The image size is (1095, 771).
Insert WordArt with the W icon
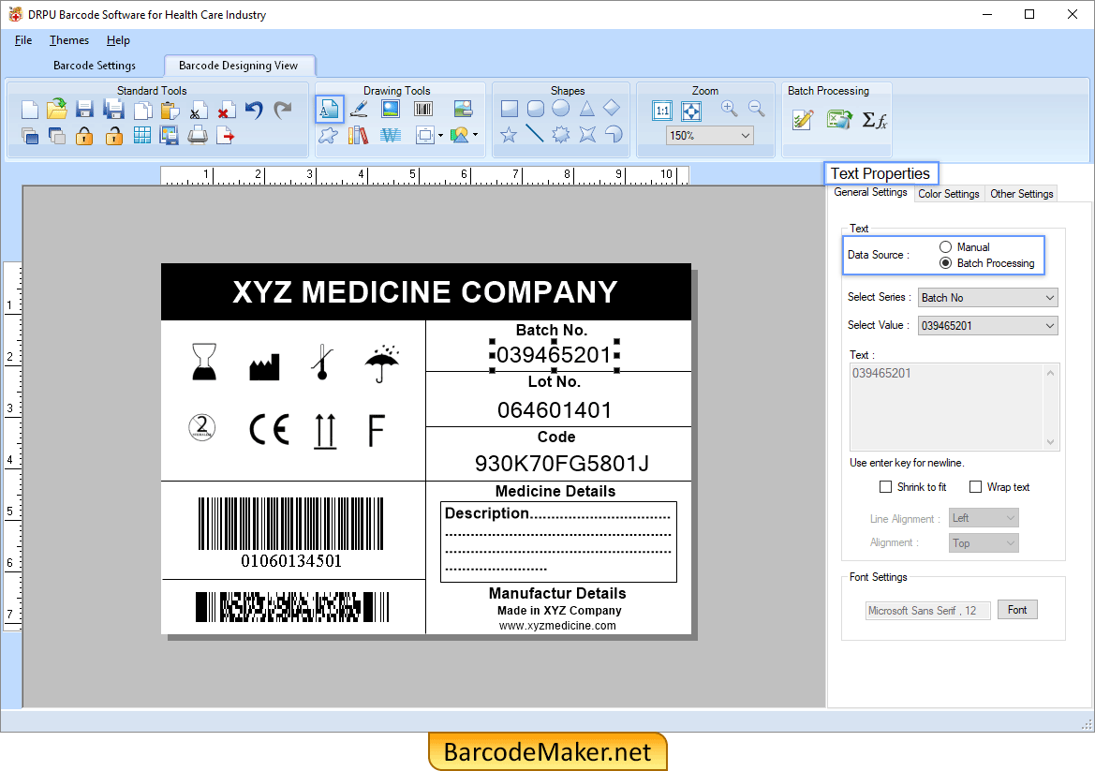(391, 135)
